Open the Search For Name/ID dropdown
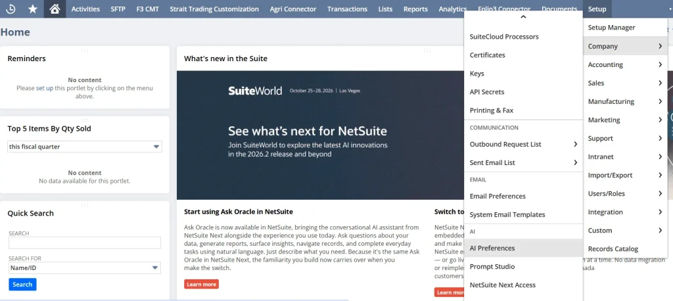The height and width of the screenshot is (301, 673). pos(85,268)
